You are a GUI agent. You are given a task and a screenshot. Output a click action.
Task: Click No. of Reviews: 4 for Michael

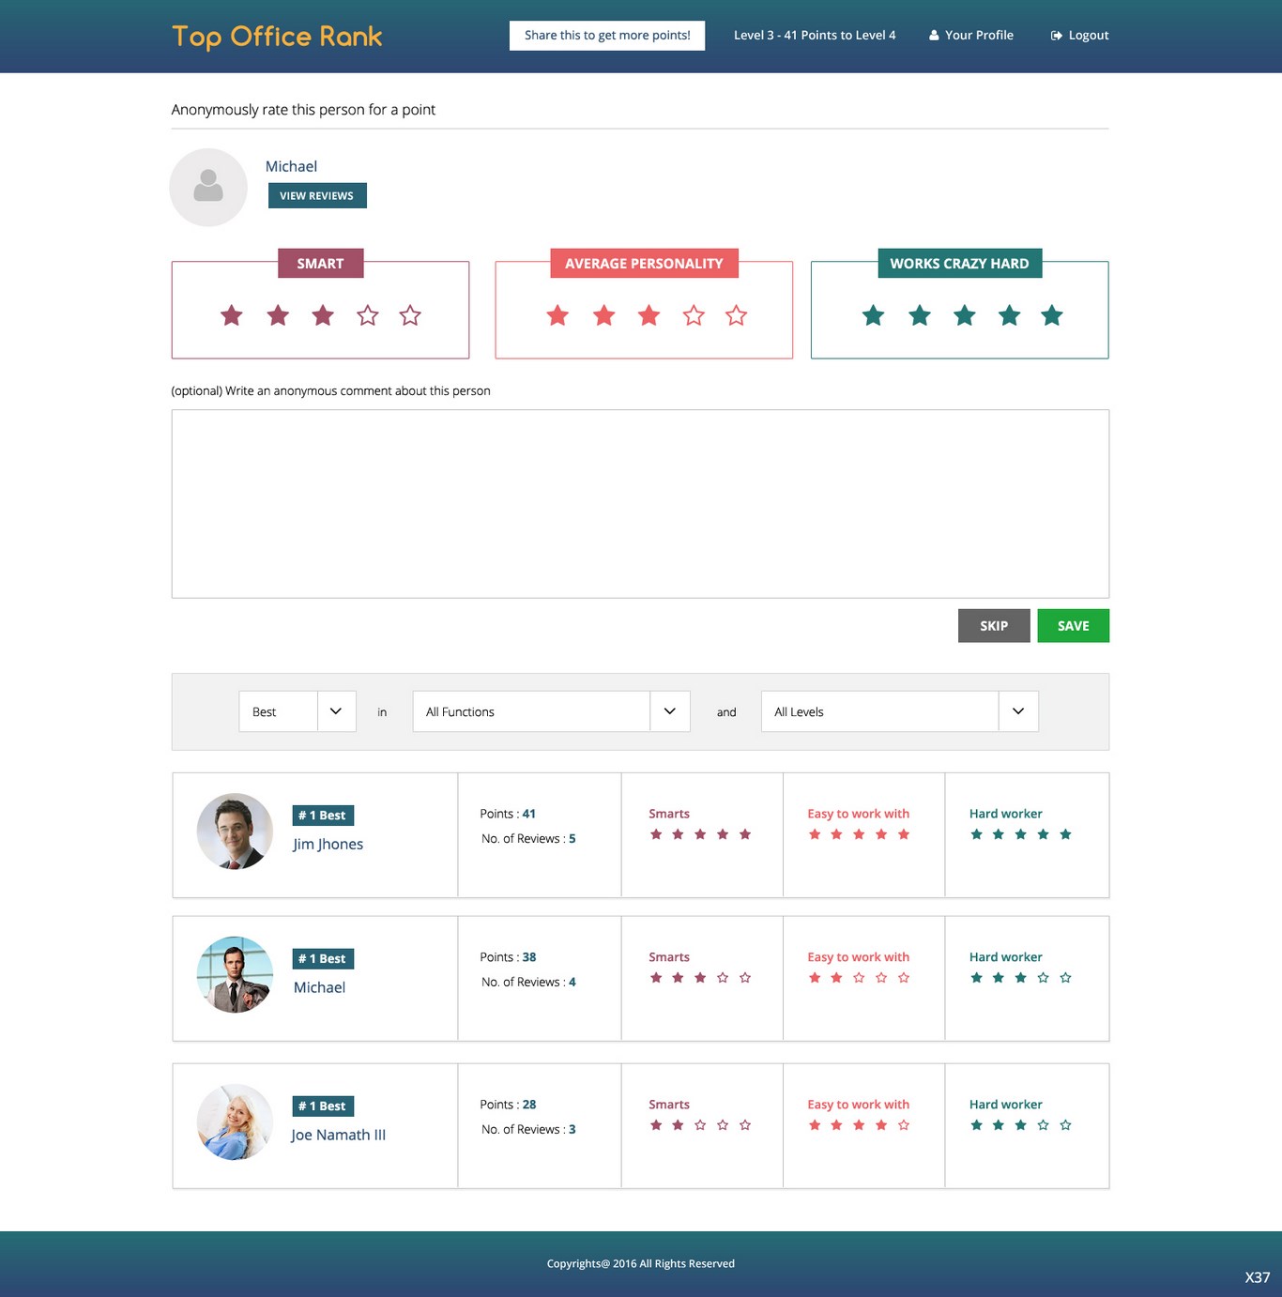pos(528,983)
